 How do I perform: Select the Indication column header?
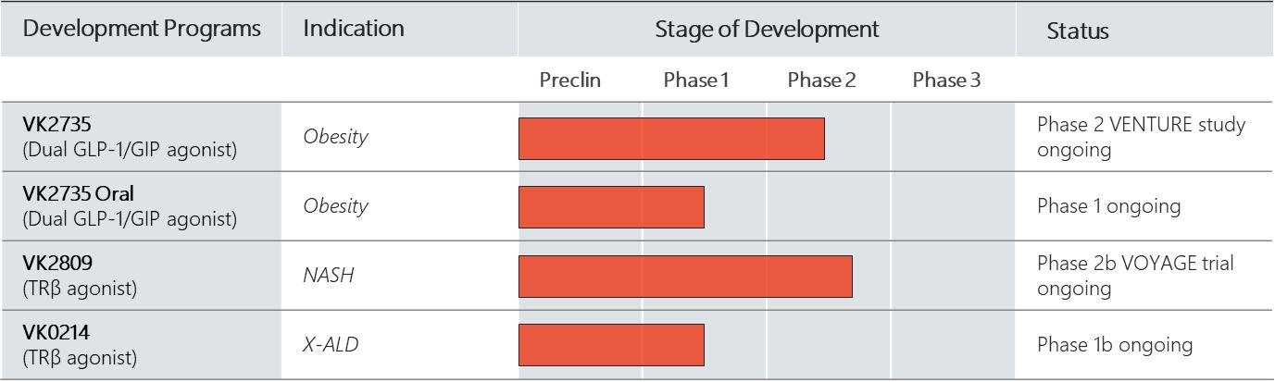click(x=354, y=29)
